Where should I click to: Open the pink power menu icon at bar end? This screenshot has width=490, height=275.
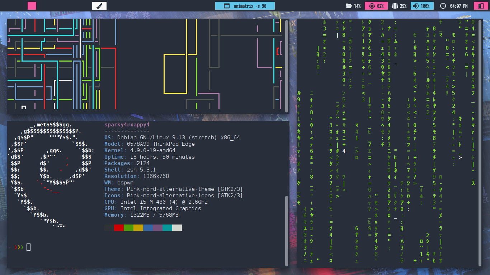coord(479,6)
